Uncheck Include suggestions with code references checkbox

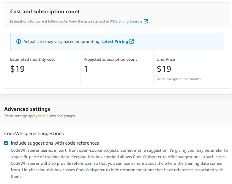[6, 143]
